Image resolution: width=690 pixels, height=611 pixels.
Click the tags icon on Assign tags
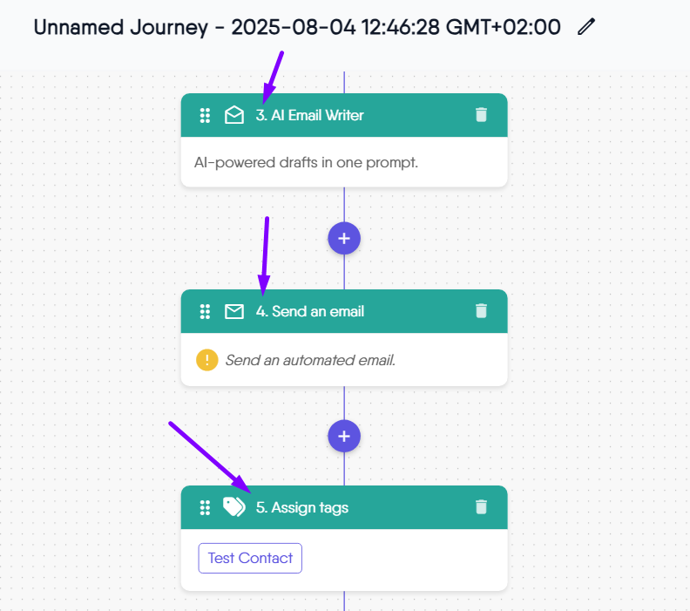tap(233, 507)
